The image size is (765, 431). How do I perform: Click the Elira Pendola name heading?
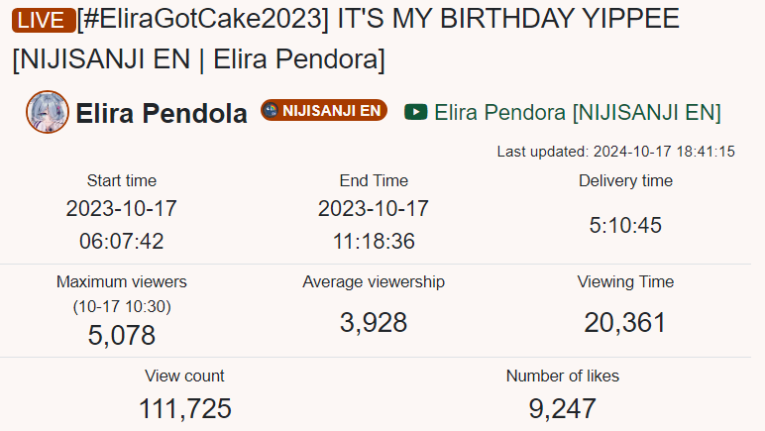tap(162, 113)
